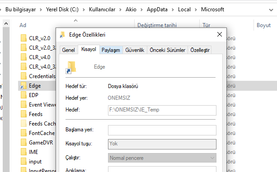Open the Paylaşım tab
The image size is (277, 172).
(111, 50)
